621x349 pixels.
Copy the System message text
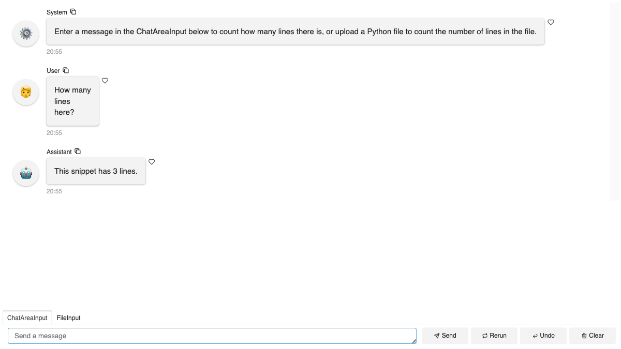pyautogui.click(x=72, y=11)
